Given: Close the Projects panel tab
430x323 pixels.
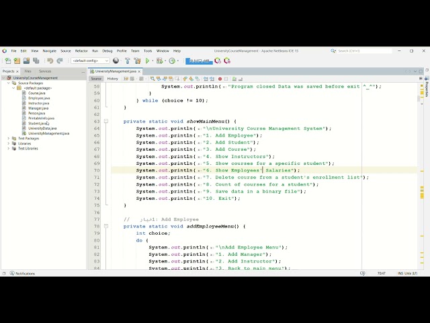Looking at the screenshot, I should (x=17, y=71).
